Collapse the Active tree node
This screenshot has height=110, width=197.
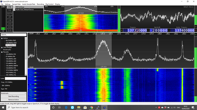point(2,38)
